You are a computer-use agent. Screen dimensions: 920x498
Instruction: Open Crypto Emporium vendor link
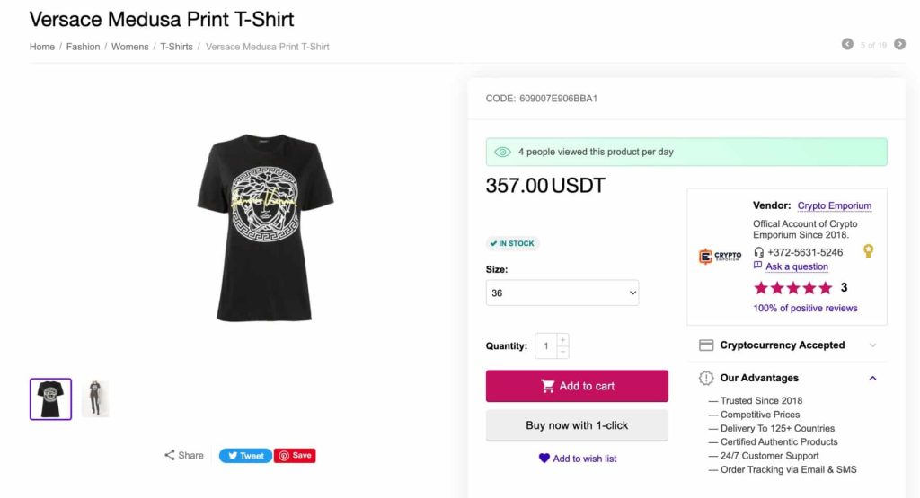(835, 205)
